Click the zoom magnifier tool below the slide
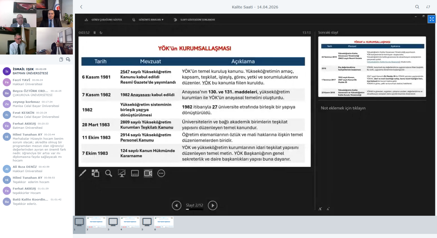 coord(108,173)
